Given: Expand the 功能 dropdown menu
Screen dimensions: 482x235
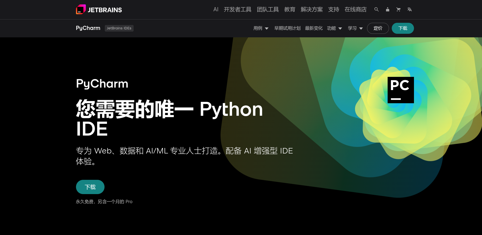Looking at the screenshot, I should point(334,28).
